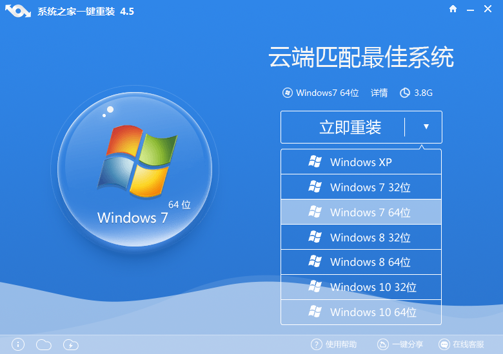Viewport: 503px width, 354px height.
Task: Click the 在线客服 chat bubble icon
Action: tap(444, 344)
